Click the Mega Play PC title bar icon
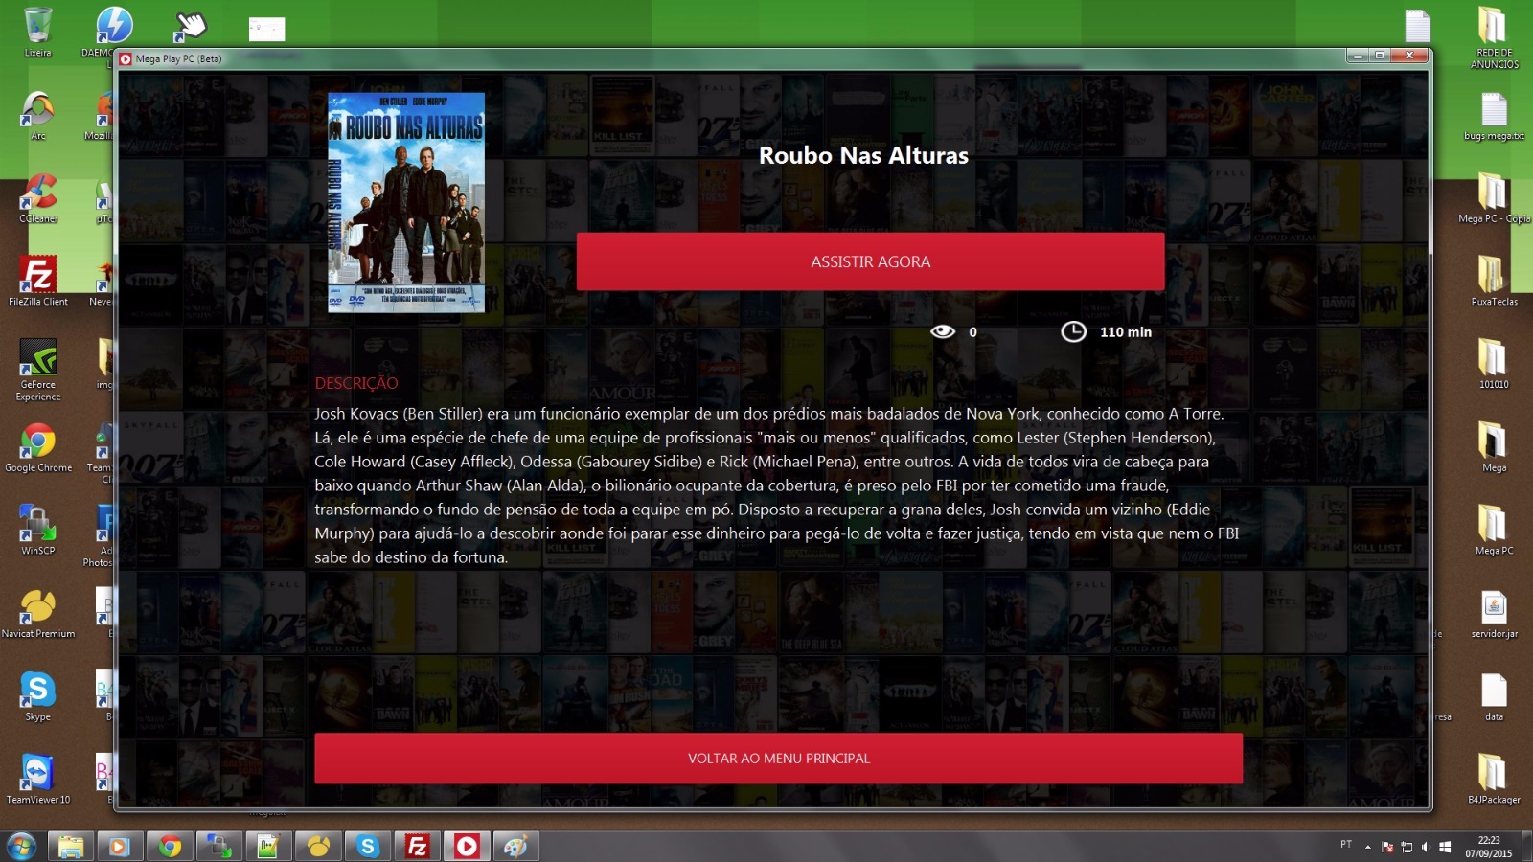 (x=126, y=58)
